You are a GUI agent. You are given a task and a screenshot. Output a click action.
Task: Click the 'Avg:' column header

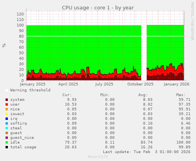(143, 95)
